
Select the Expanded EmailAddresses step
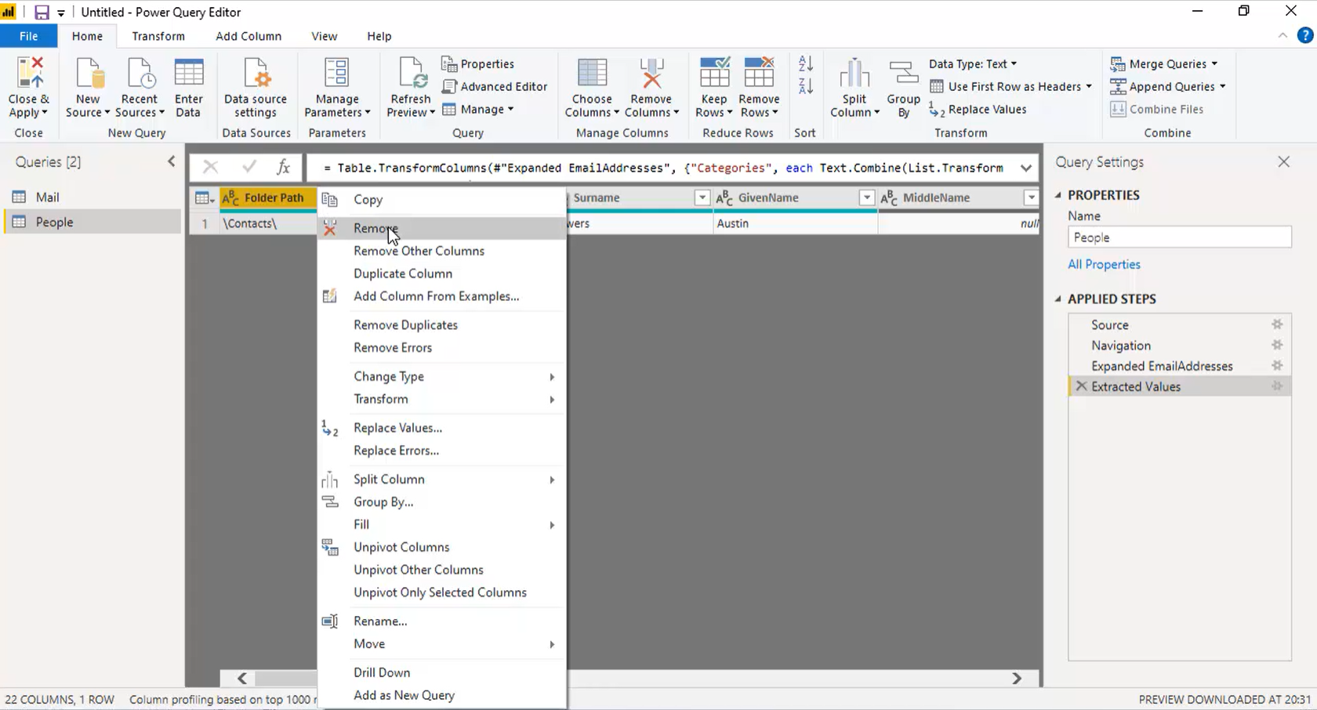tap(1180, 366)
